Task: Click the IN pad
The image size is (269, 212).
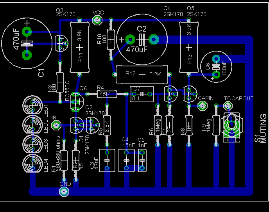Action: tap(56, 125)
